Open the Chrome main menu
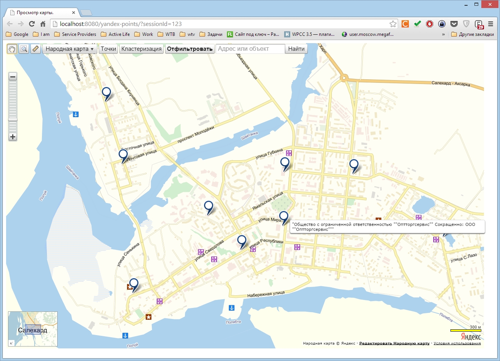 pos(491,24)
